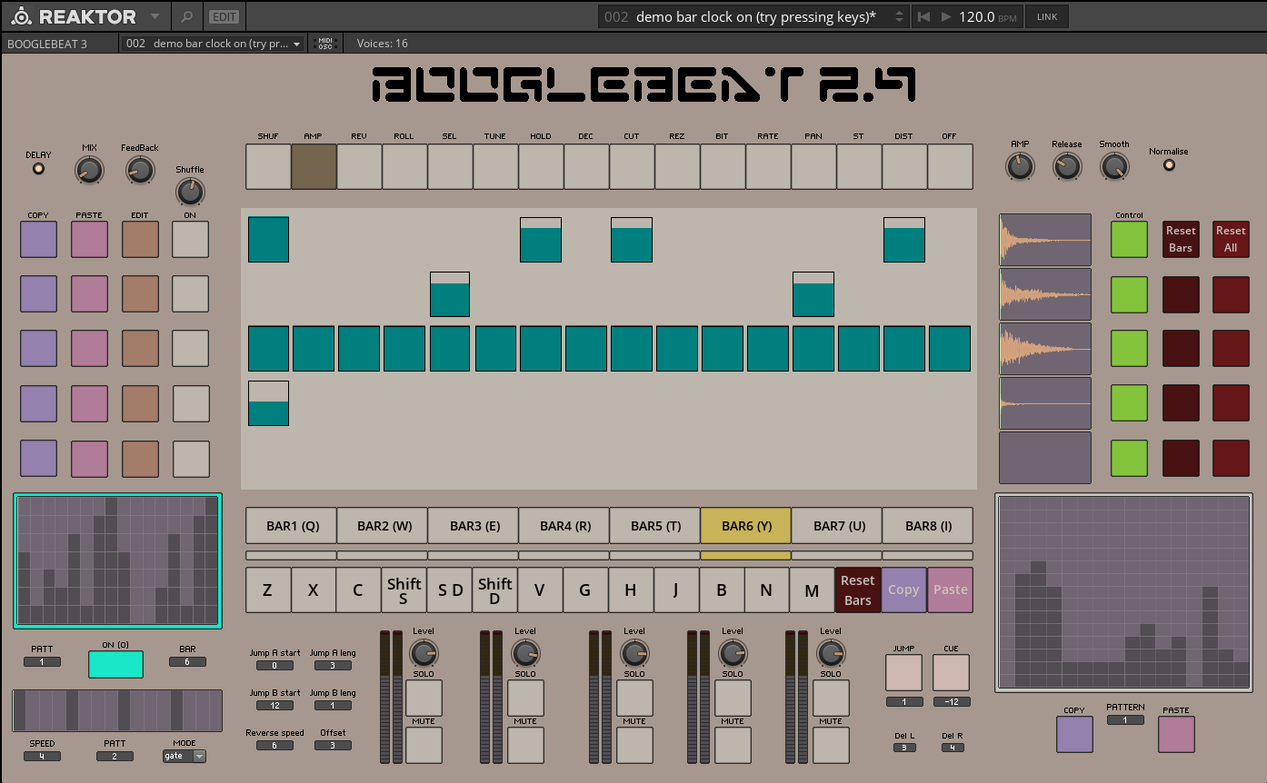The width and height of the screenshot is (1267, 783).
Task: Toggle the Normalise lamp
Action: pyautogui.click(x=1169, y=164)
